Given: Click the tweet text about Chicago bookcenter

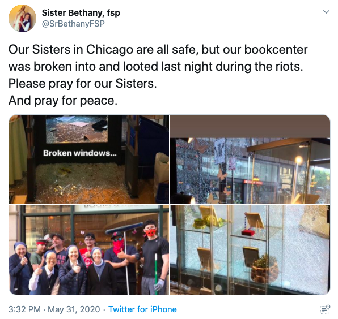Looking at the screenshot, I should pyautogui.click(x=158, y=75).
